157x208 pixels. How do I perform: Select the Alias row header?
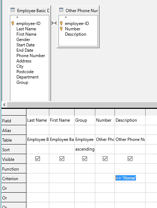click(14, 130)
